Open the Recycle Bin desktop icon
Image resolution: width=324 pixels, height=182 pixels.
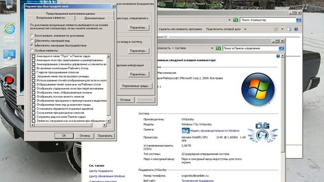tap(9, 5)
